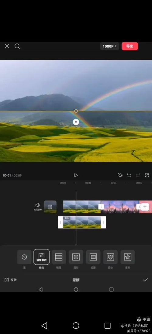Image resolution: width=152 pixels, height=334 pixels.
Task: Expand the preview to fullscreen
Action: click(x=147, y=175)
